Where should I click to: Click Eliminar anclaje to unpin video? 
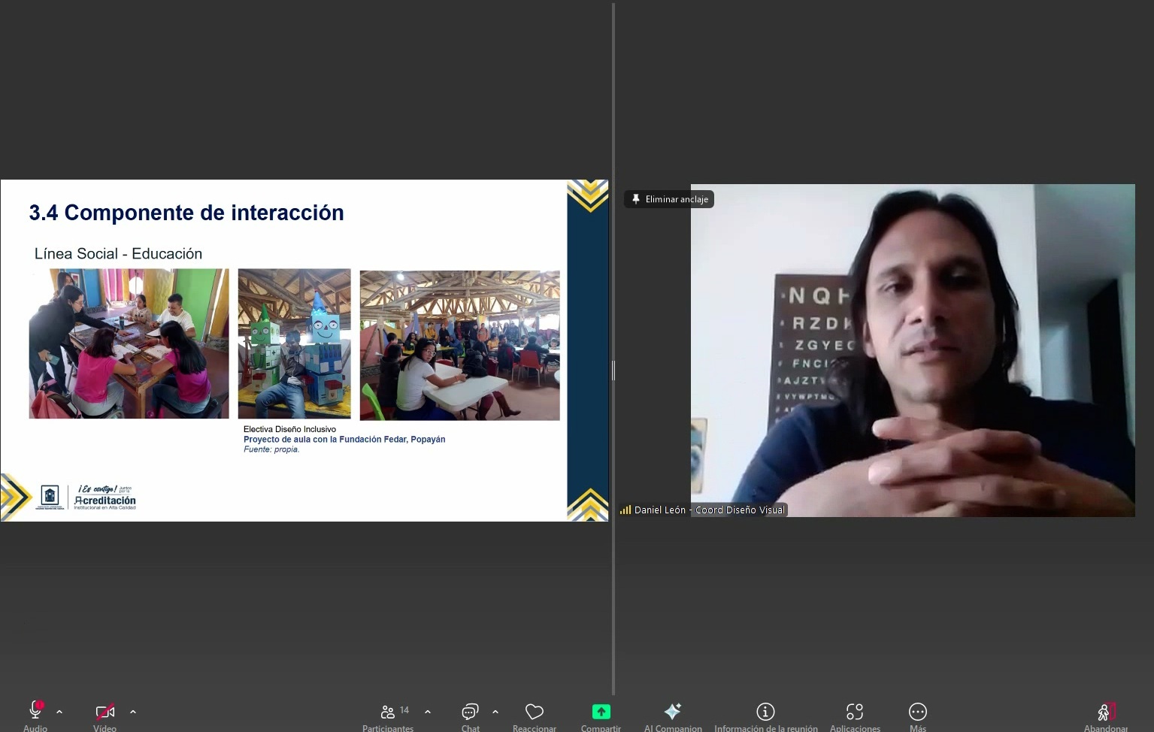[669, 199]
